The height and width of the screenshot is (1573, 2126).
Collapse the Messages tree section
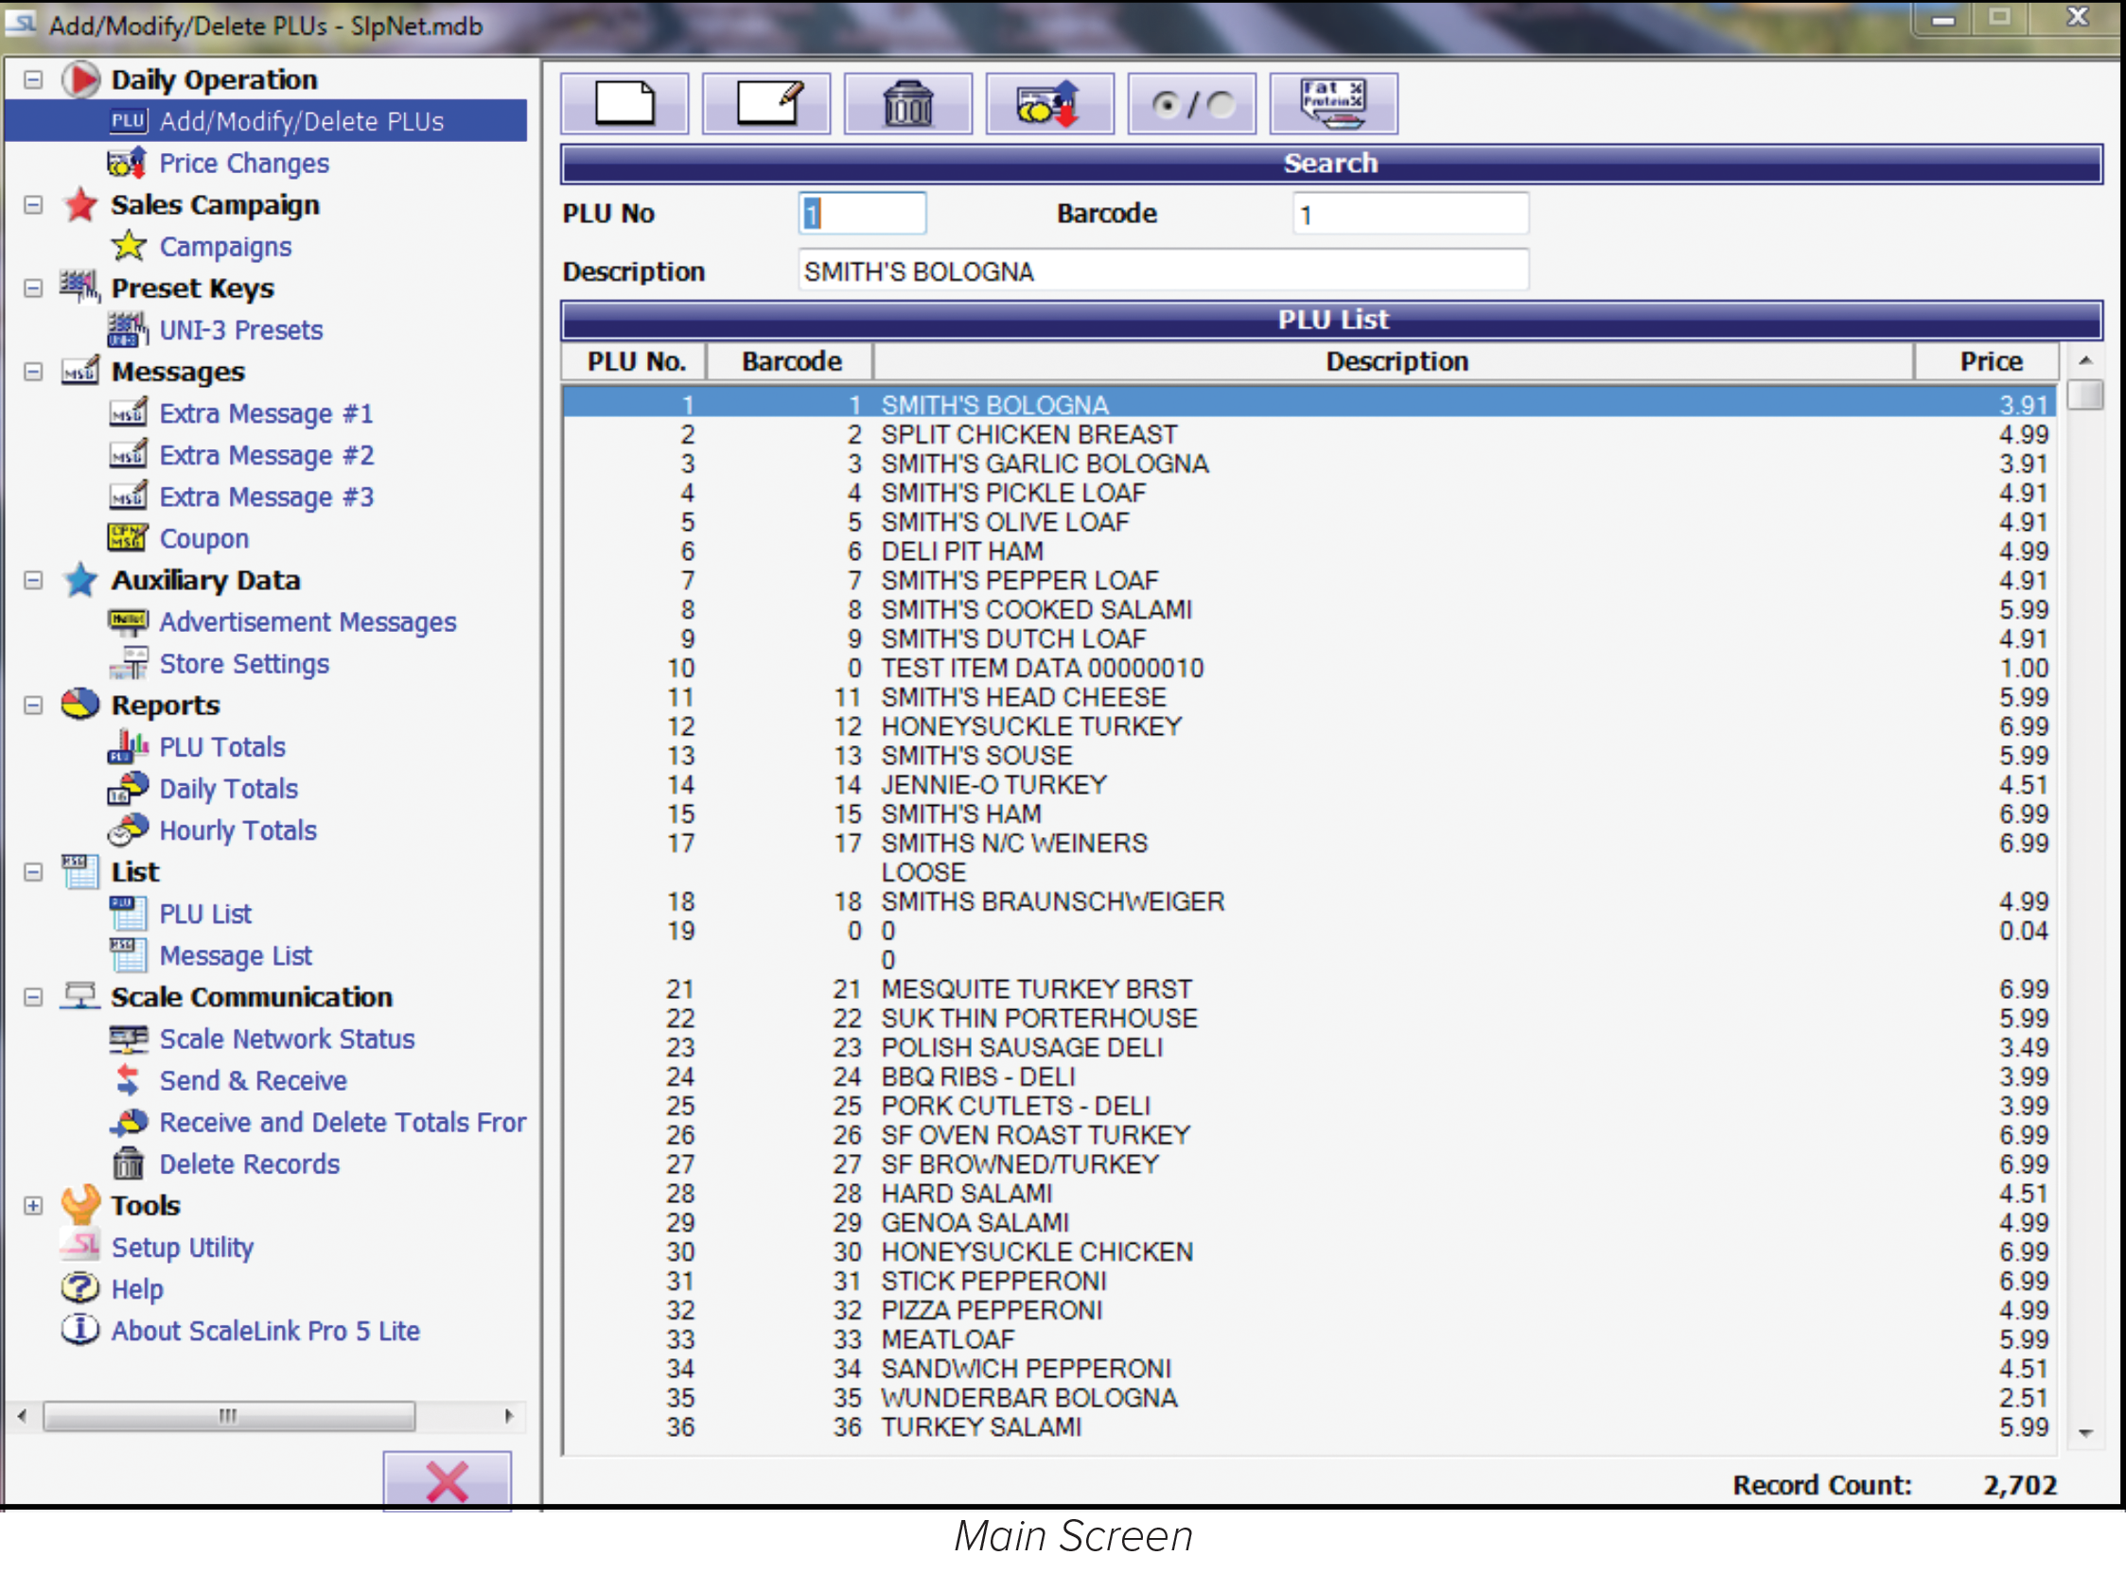(x=33, y=373)
